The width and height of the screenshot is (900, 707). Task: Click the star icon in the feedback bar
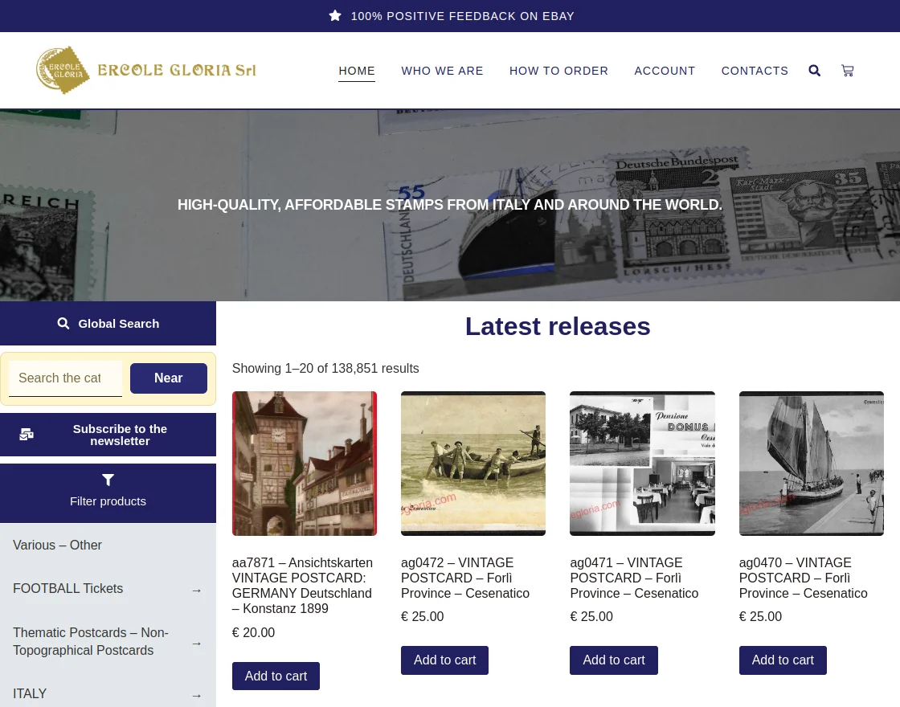coord(335,15)
